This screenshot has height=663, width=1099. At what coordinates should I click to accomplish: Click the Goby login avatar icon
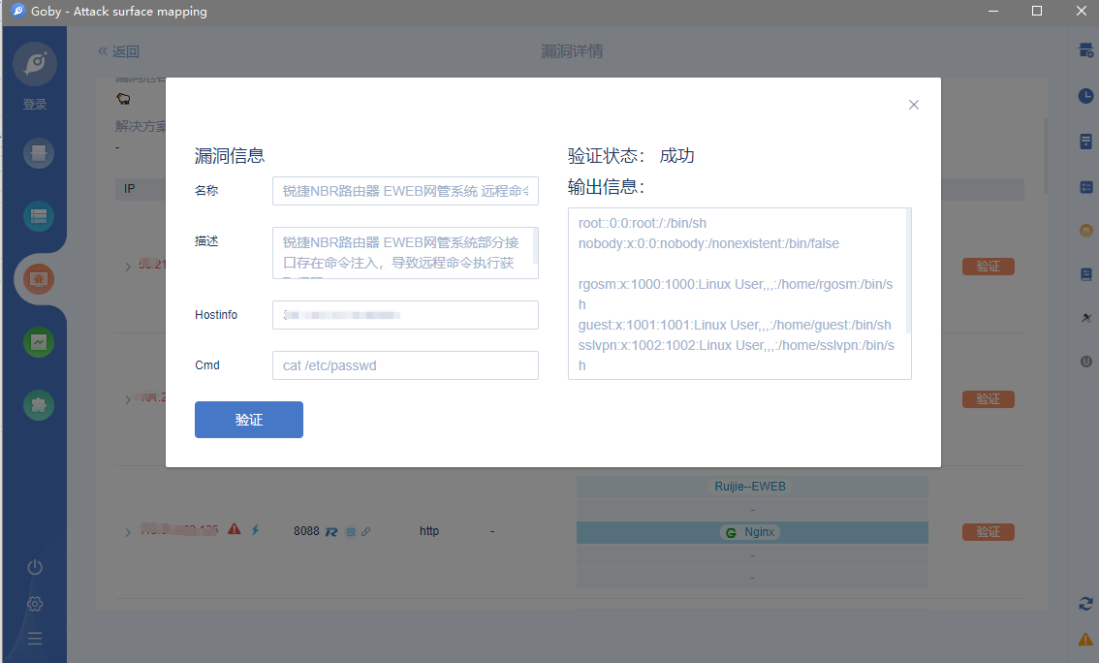tap(35, 64)
